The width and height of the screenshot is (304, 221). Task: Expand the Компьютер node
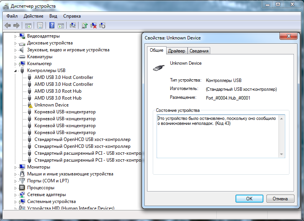[x=15, y=64]
